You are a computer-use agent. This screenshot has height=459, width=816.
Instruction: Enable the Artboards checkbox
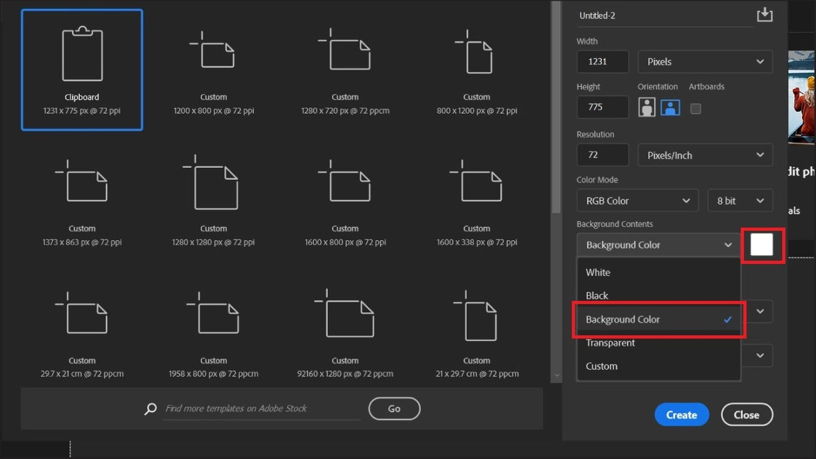[695, 109]
